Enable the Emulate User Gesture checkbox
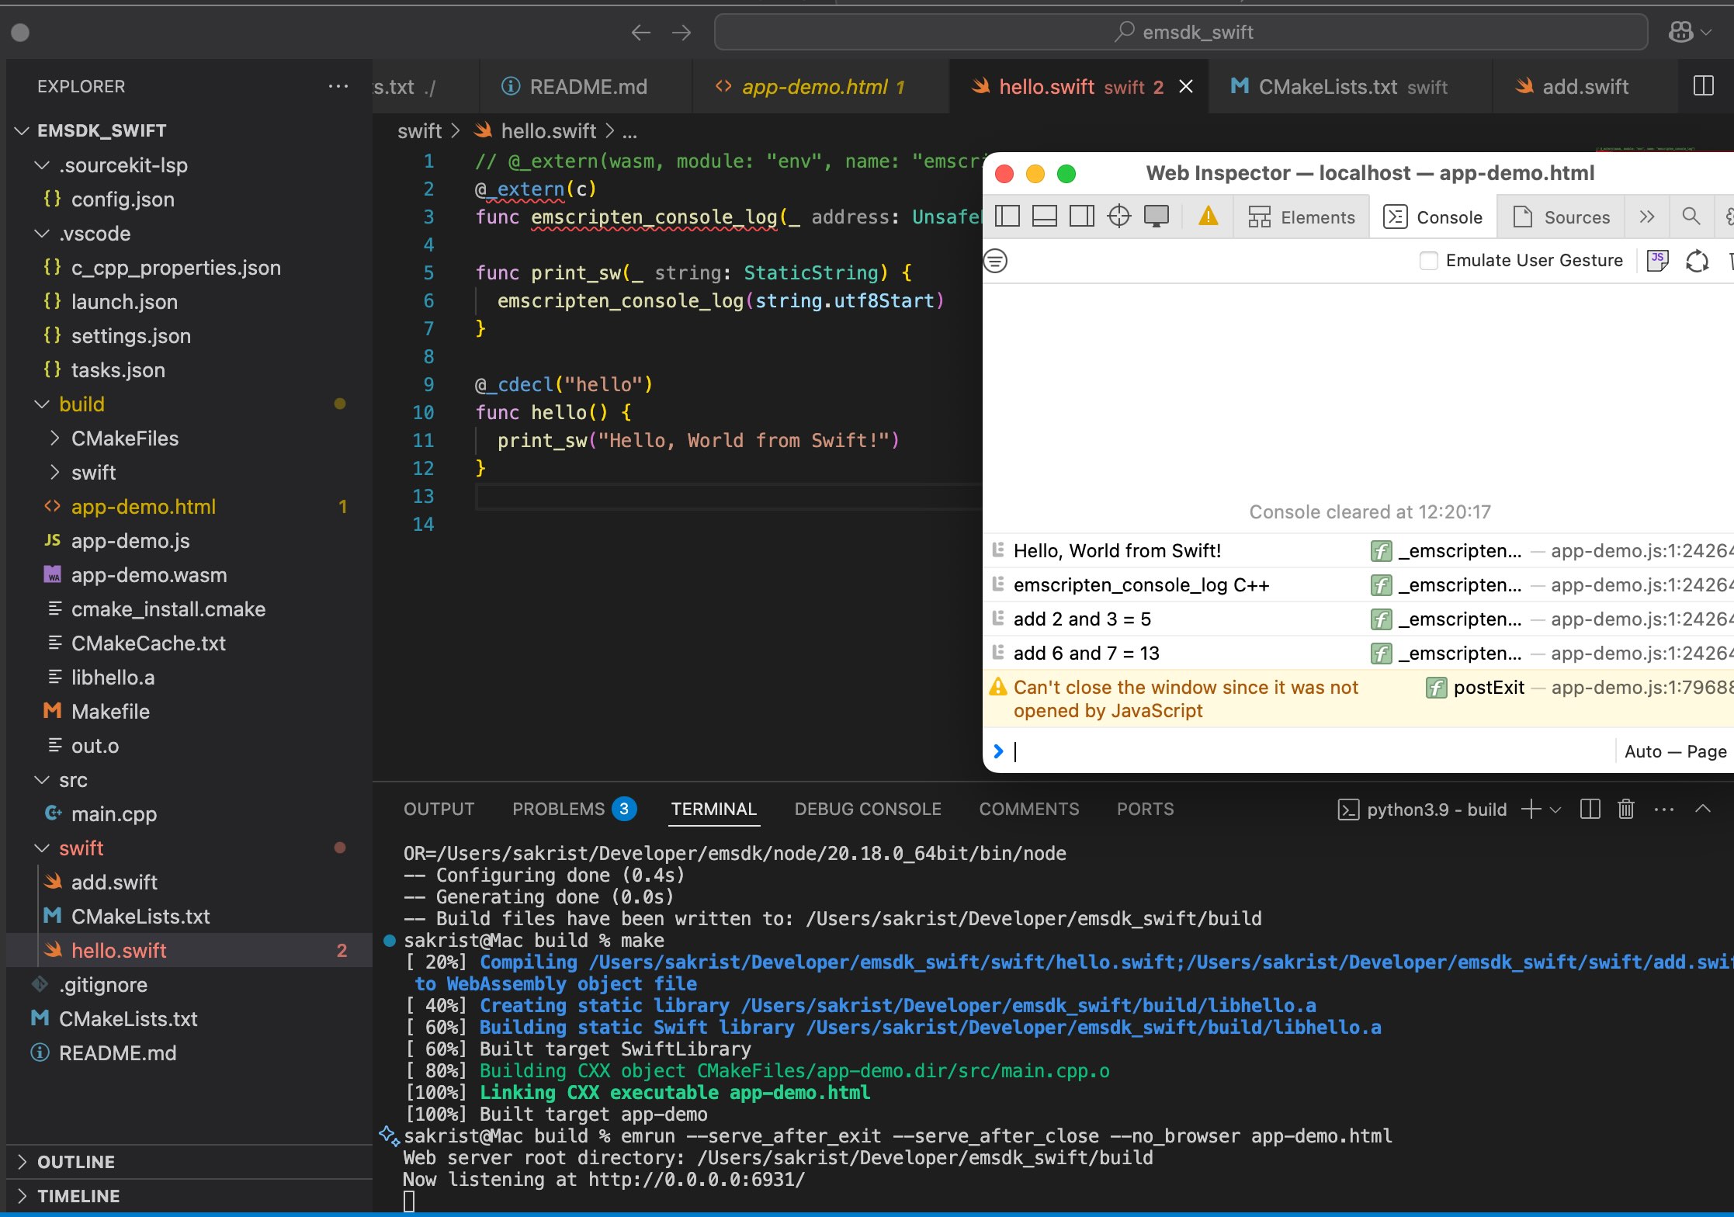Screen dimensions: 1734x1217 coord(1428,261)
